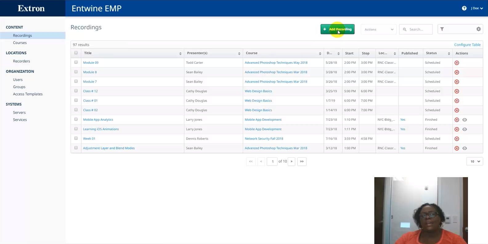488x244 pixels.
Task: View Adjustment Layer recording with eye icon
Action: pos(465,148)
